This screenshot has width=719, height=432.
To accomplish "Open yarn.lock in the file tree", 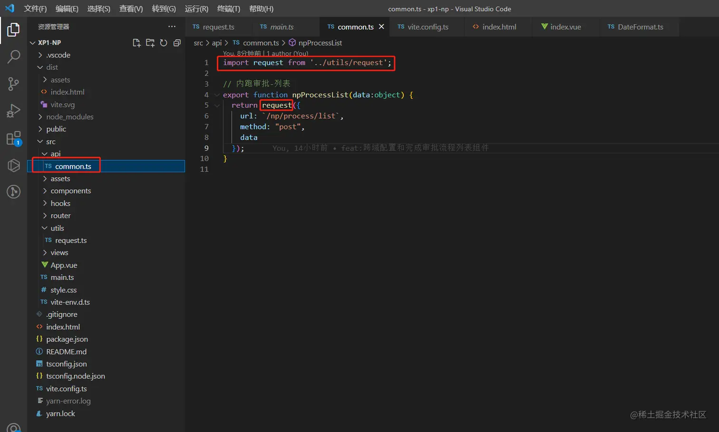I will coord(107,413).
